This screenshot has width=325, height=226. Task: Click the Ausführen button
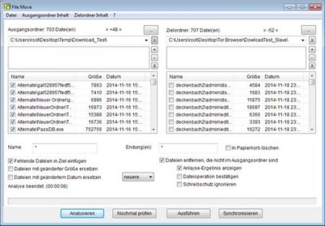tap(188, 214)
